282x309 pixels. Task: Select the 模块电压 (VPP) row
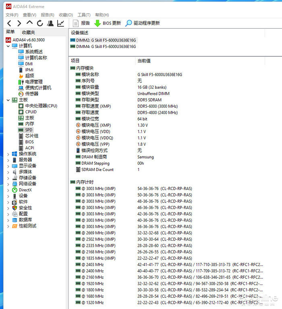point(111,144)
